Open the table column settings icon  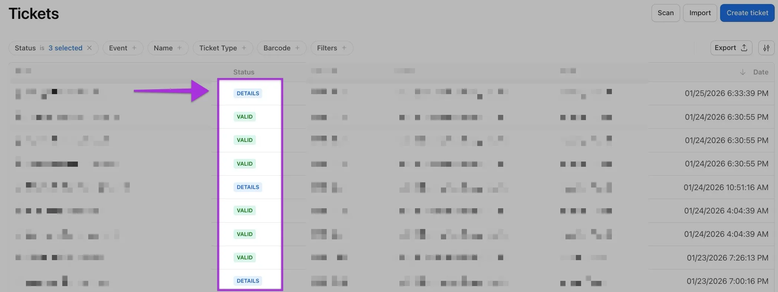[x=766, y=48]
